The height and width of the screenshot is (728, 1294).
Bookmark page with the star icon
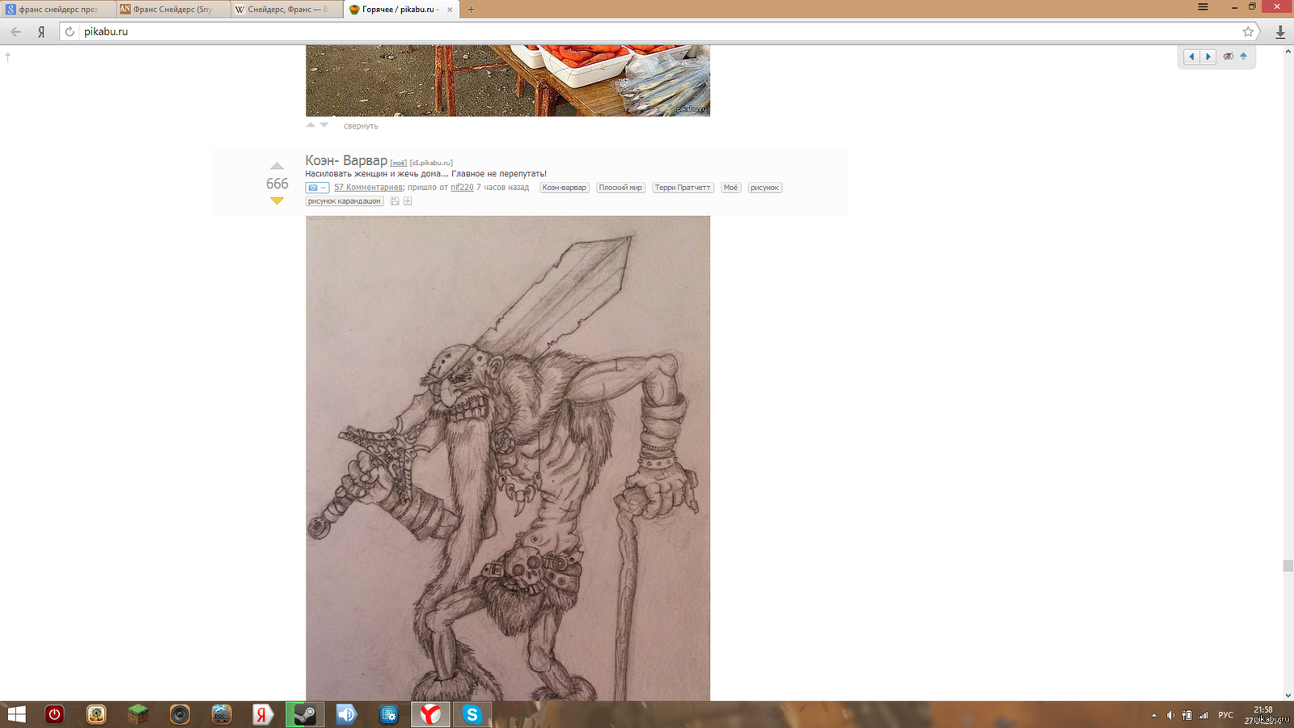click(1248, 32)
